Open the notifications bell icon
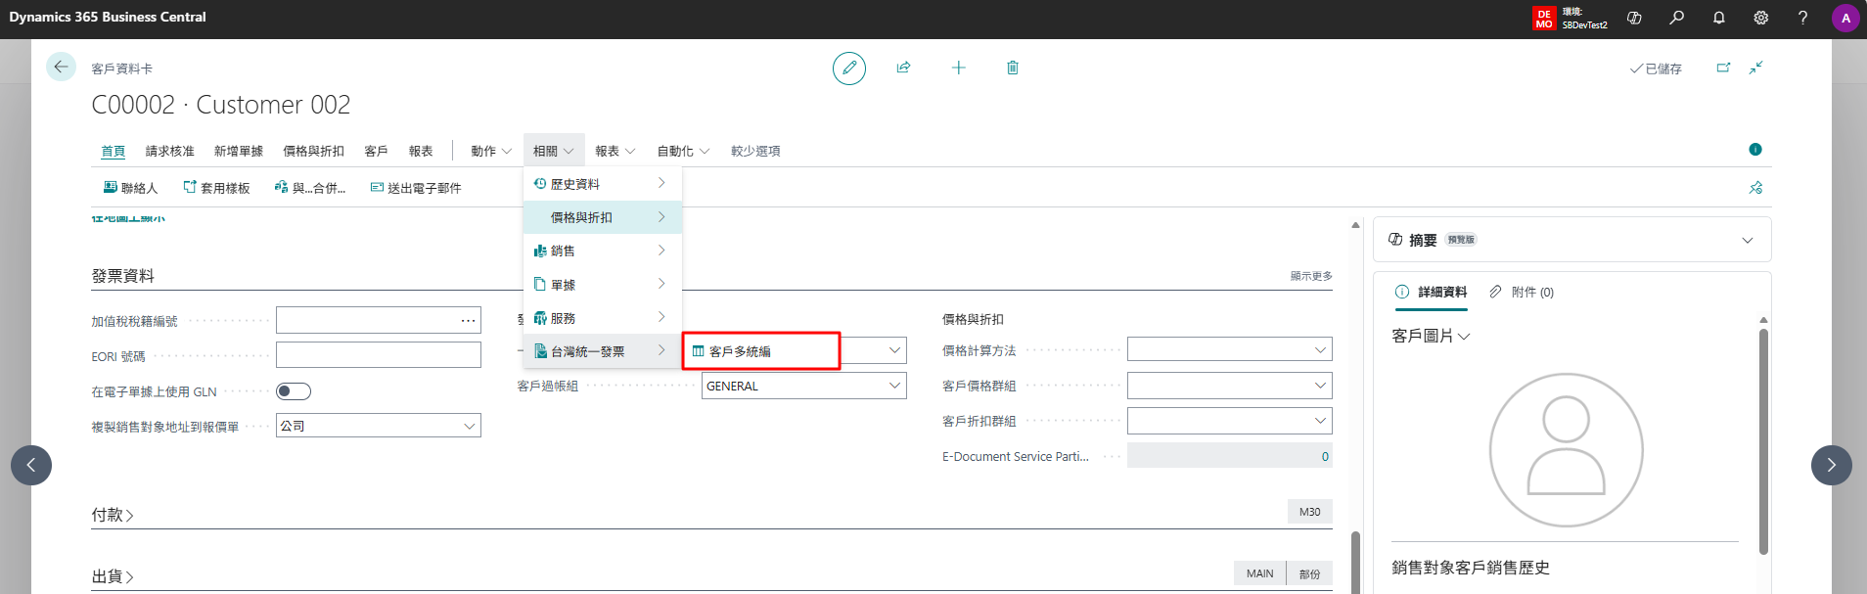 [x=1718, y=18]
